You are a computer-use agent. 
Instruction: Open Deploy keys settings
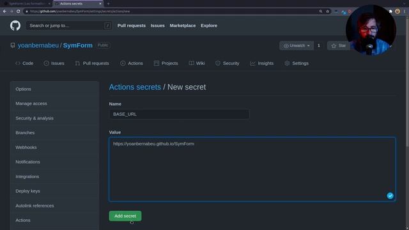tap(54, 191)
